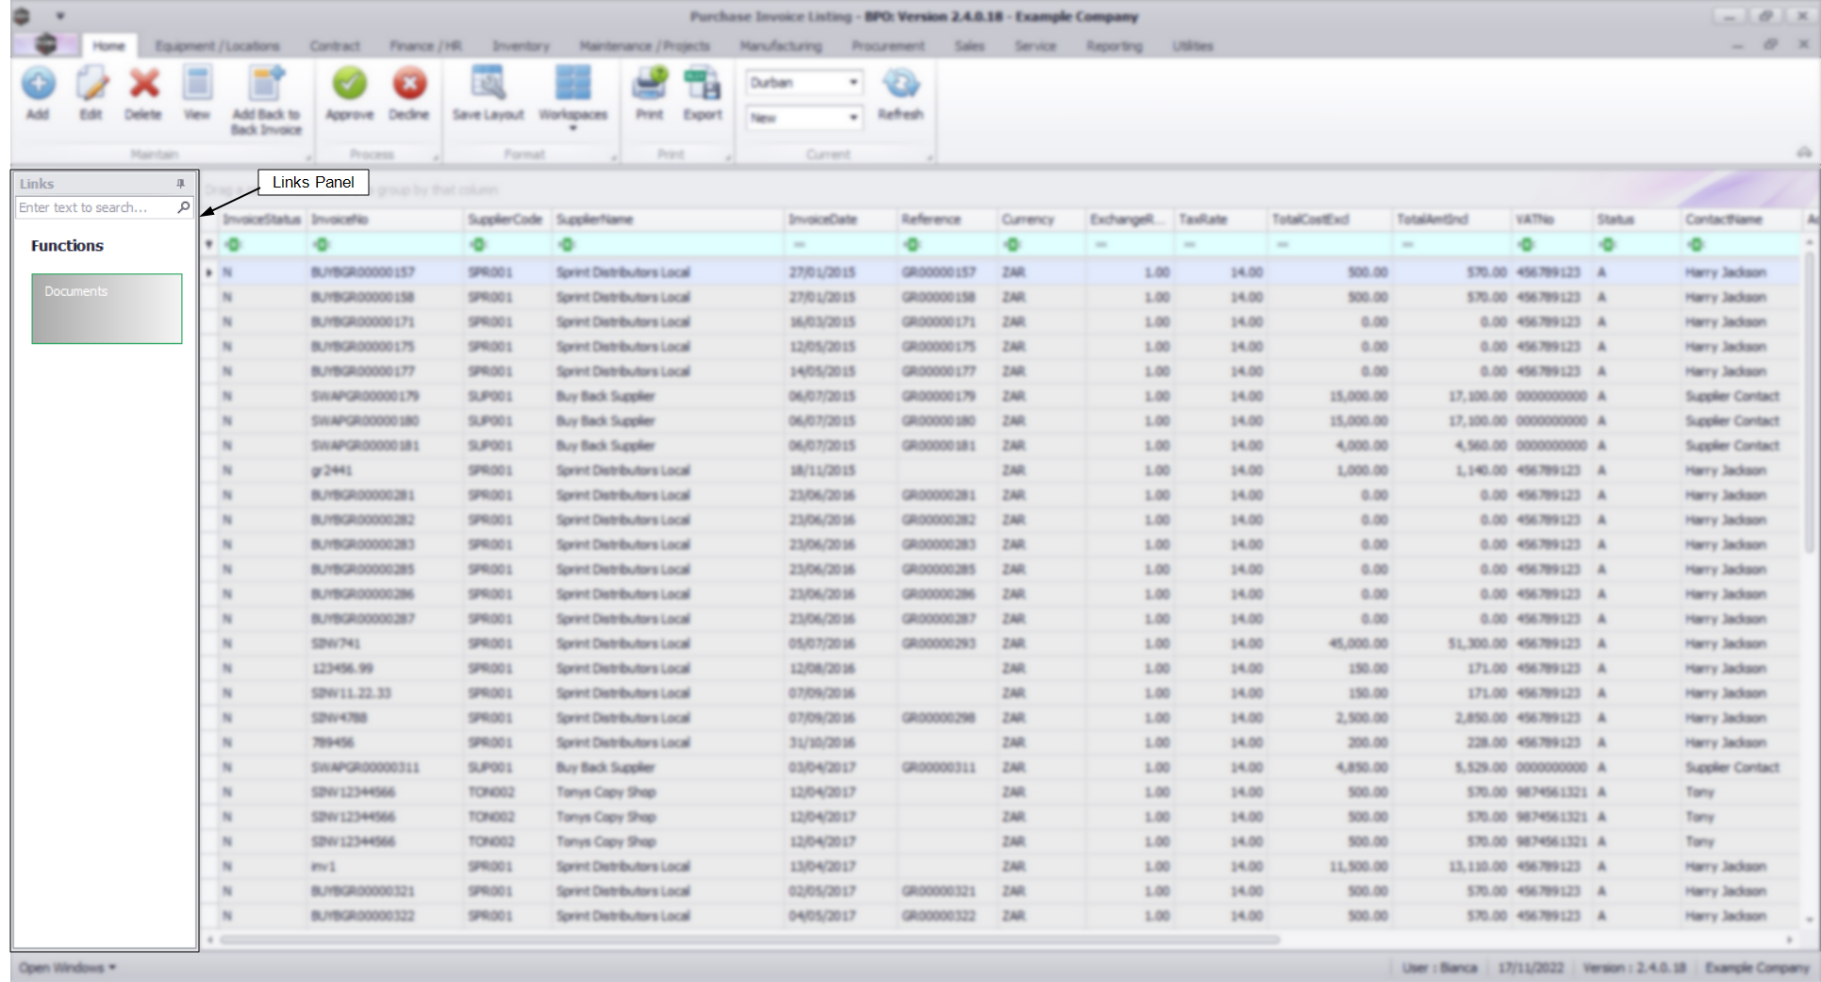Open the Open Windows dropdown

tap(67, 968)
